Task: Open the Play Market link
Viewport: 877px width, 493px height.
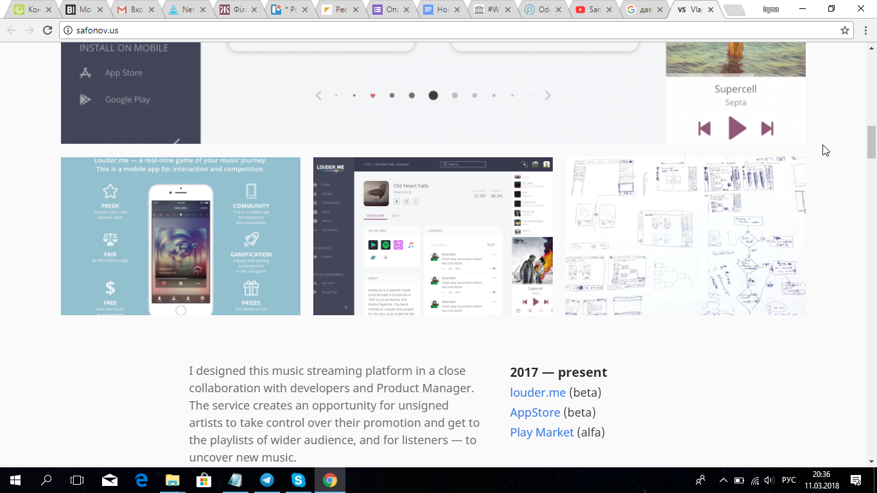Action: point(542,432)
